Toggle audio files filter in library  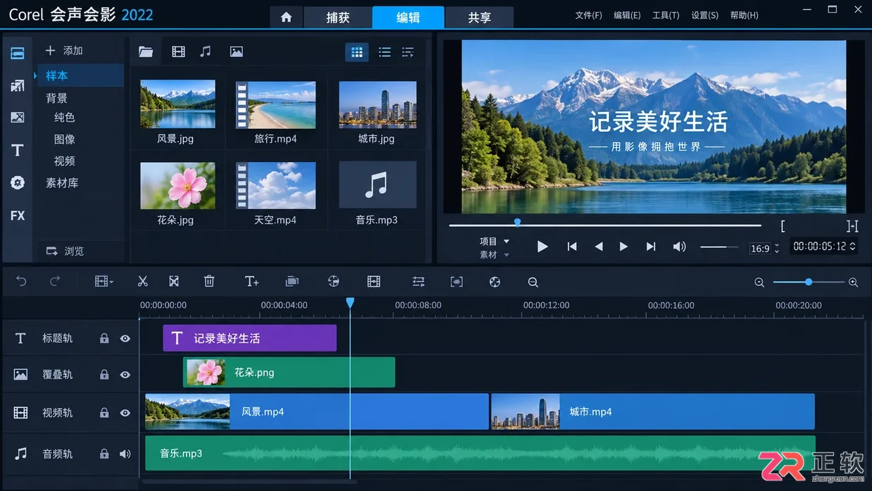point(206,51)
